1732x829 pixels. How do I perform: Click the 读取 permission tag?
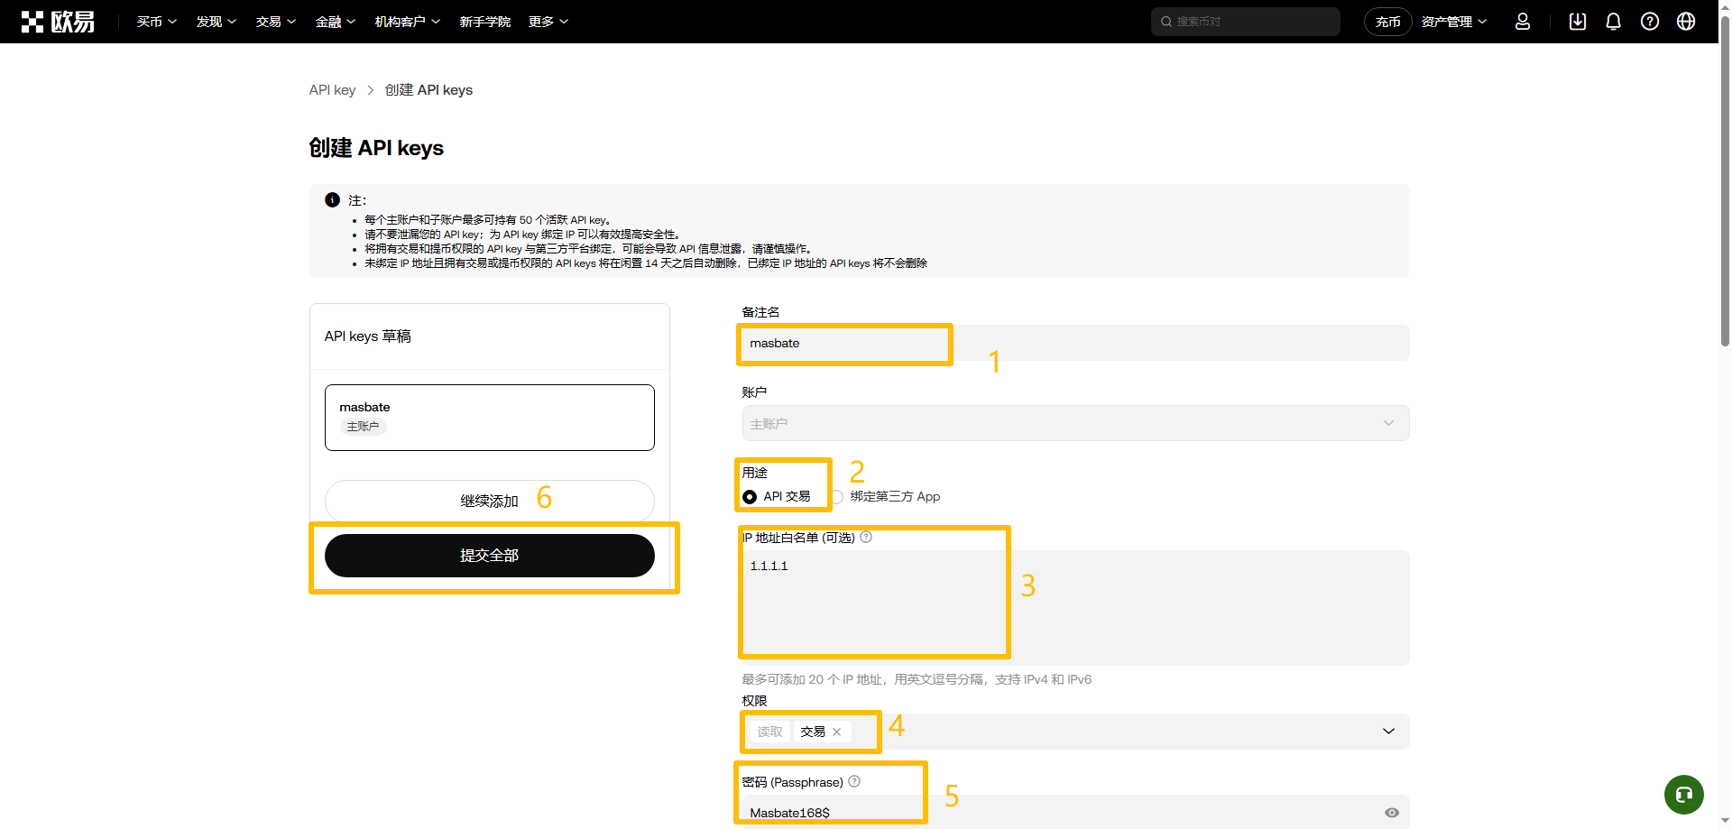click(770, 732)
